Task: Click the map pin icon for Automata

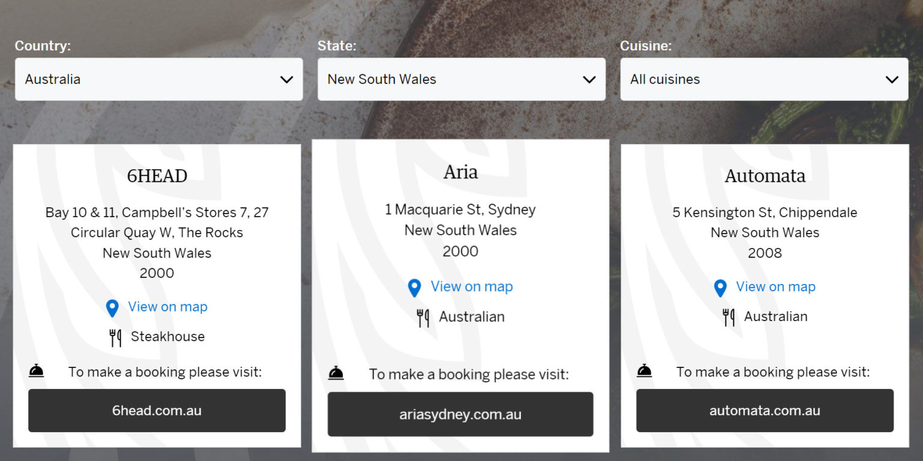Action: point(720,288)
